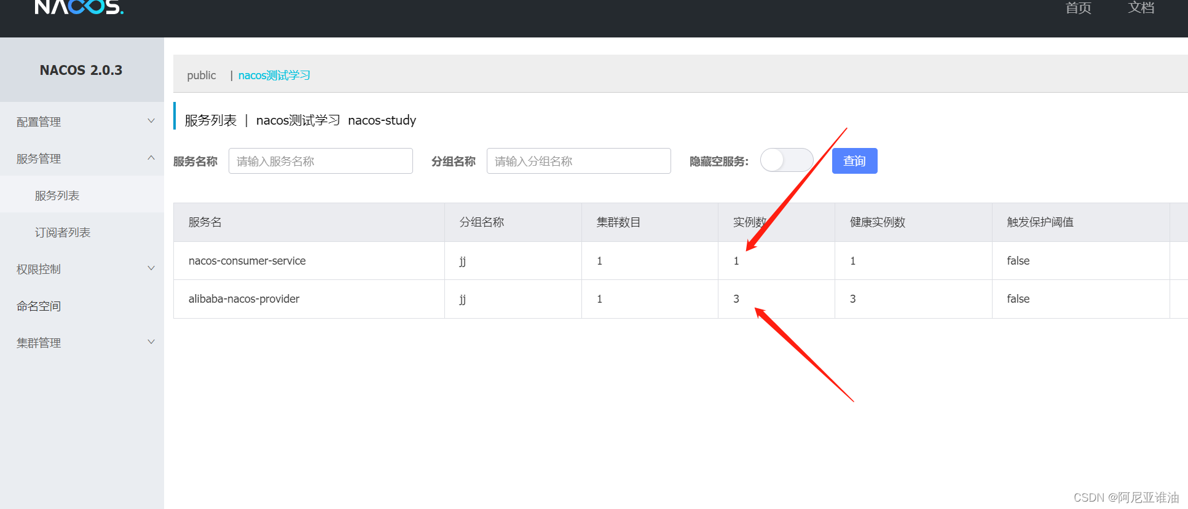This screenshot has height=509, width=1188.
Task: Open 命名空间 in the sidebar
Action: click(39, 306)
